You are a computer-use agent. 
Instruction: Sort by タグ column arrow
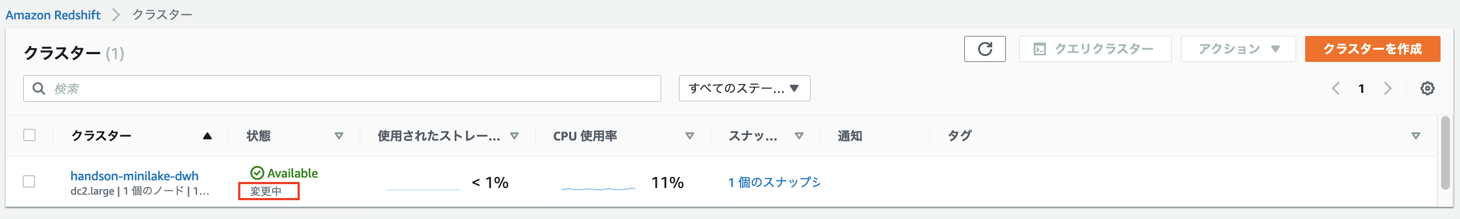click(1416, 136)
